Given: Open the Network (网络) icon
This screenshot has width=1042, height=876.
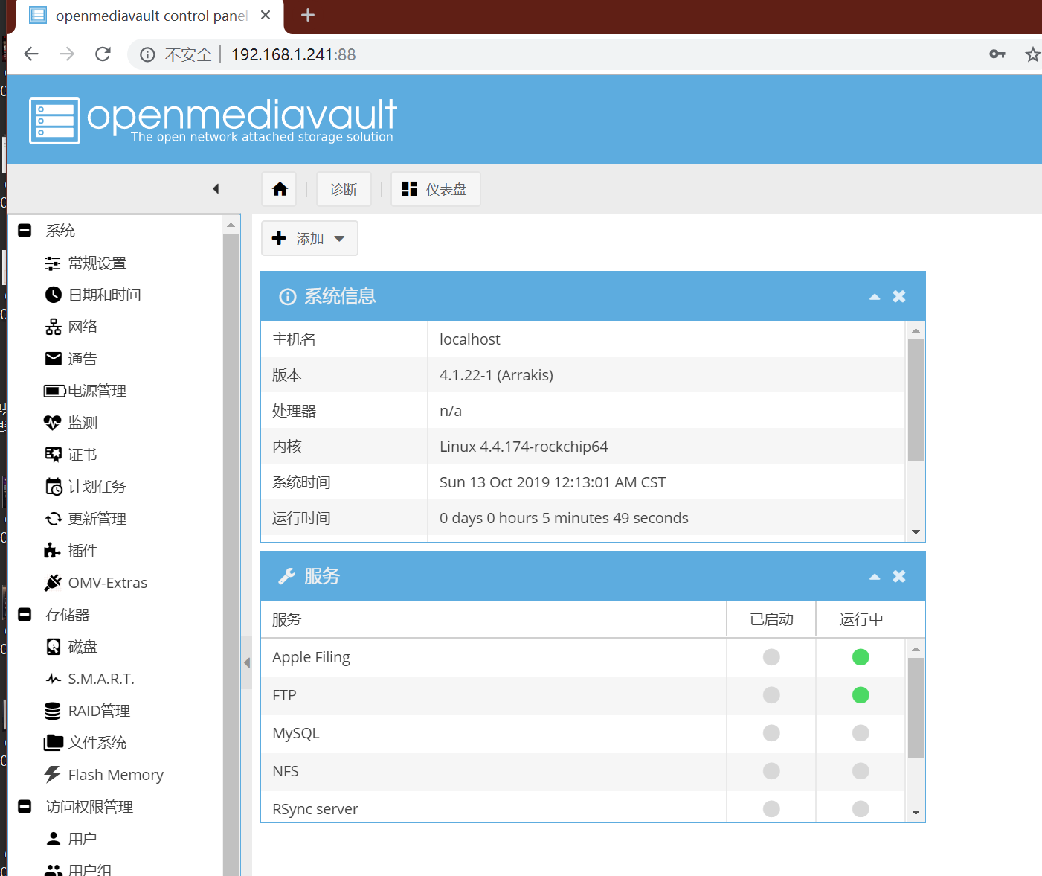Looking at the screenshot, I should 53,327.
